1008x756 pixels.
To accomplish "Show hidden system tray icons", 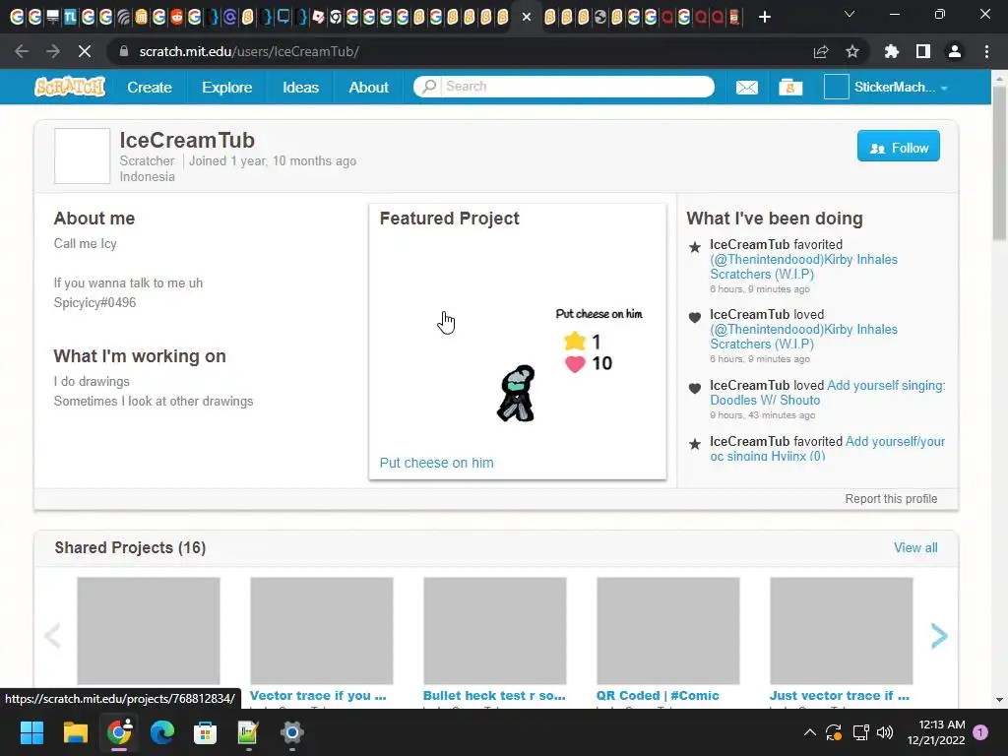I will tap(810, 732).
